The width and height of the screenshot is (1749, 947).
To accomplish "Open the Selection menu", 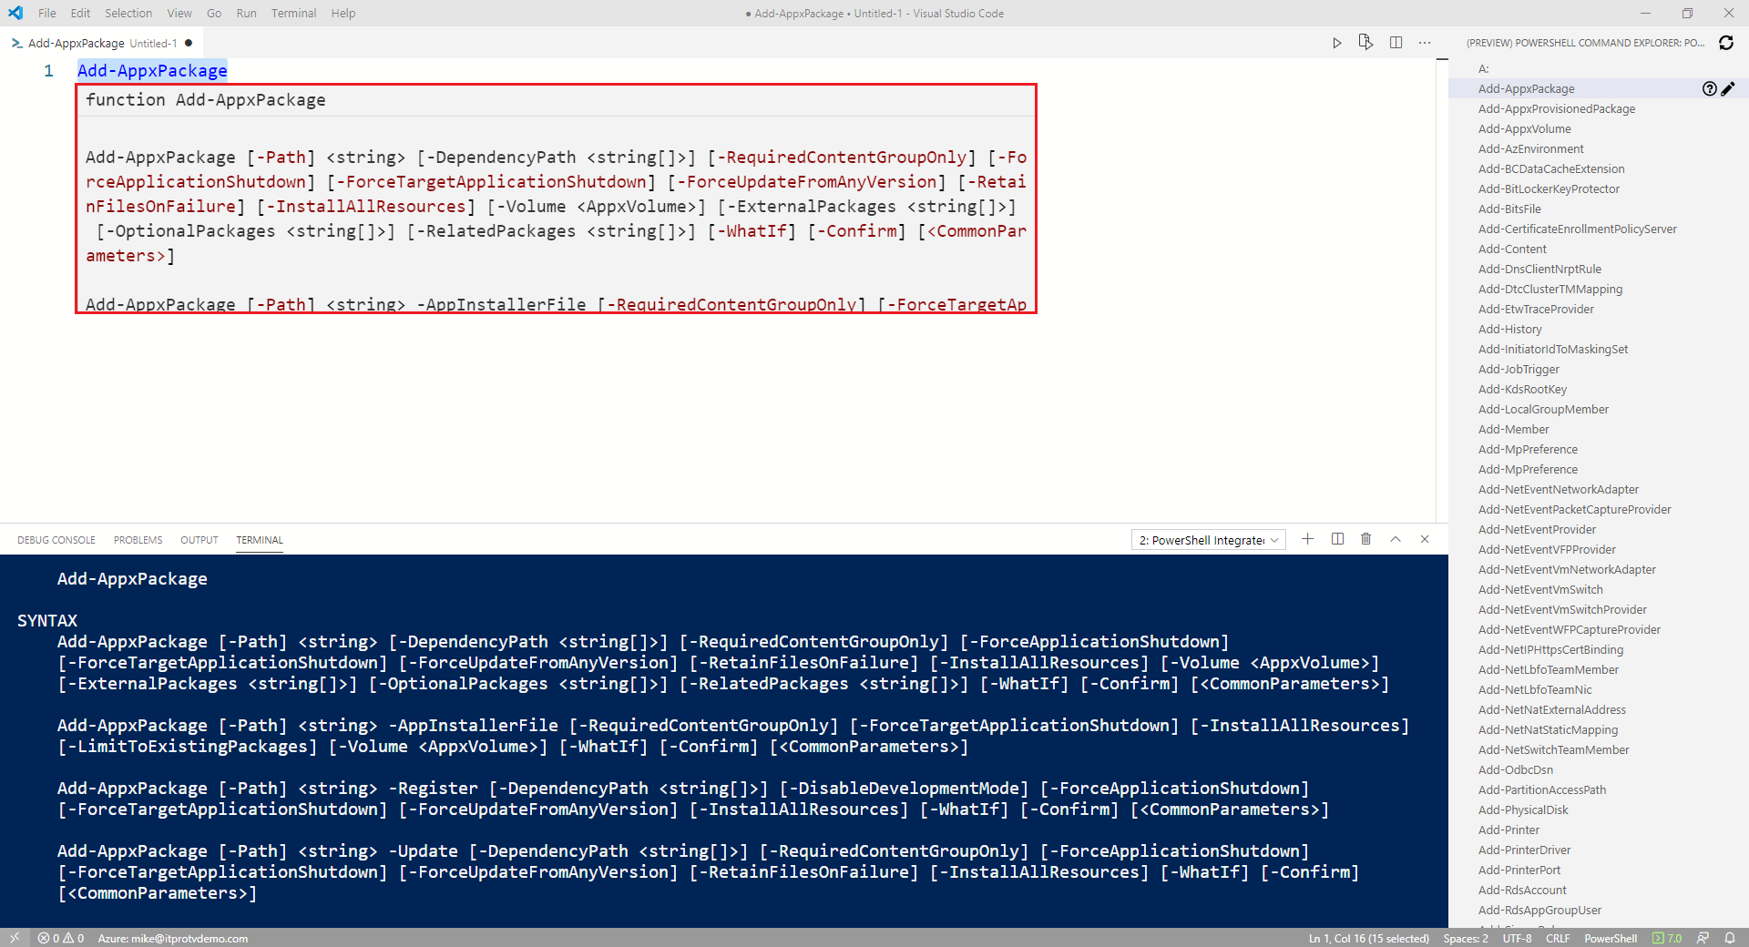I will (x=128, y=13).
